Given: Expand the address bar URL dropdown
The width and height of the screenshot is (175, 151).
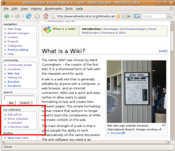Looking at the screenshot, I should 123,16.
